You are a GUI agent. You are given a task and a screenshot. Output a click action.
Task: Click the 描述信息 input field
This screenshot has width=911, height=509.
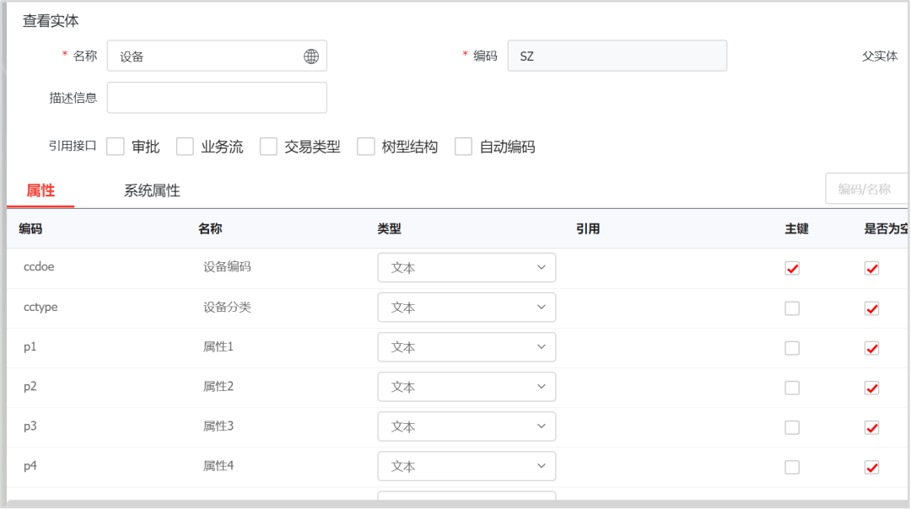tap(217, 98)
